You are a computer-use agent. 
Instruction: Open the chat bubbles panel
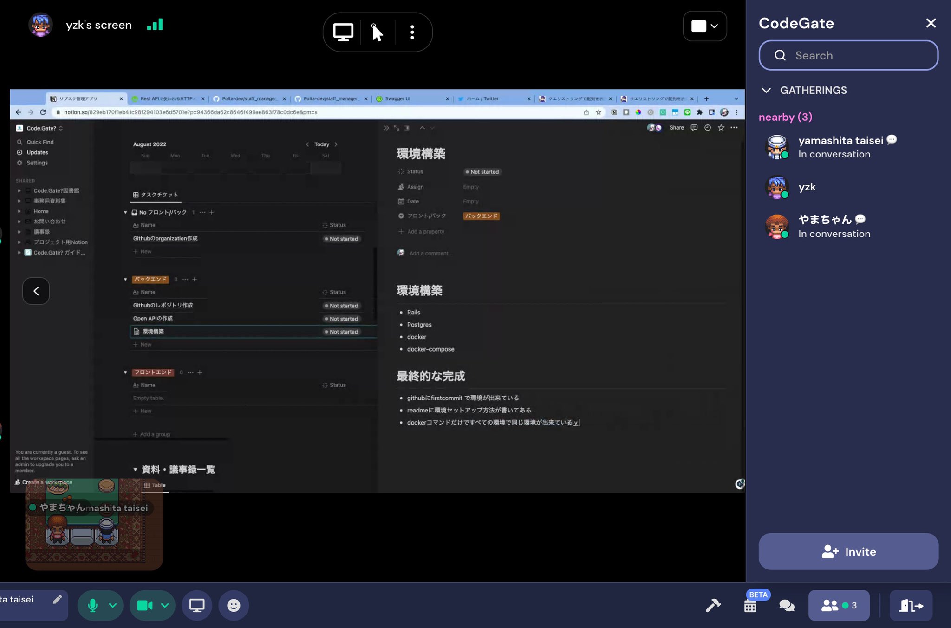click(787, 605)
